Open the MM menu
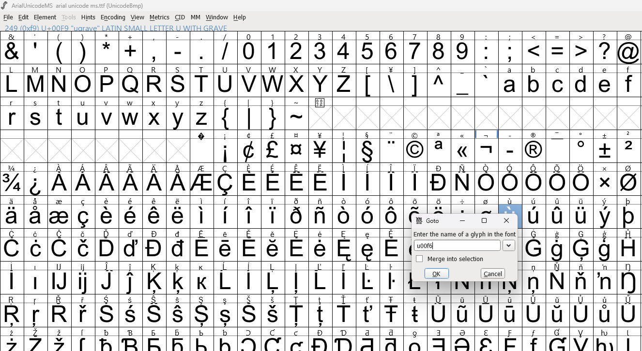 tap(196, 17)
